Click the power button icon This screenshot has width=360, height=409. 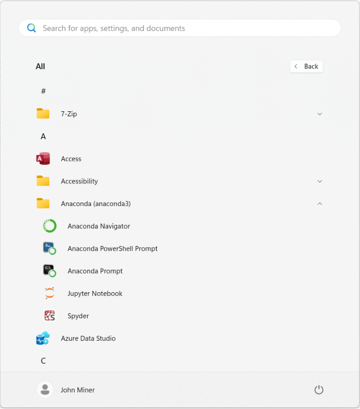(318, 390)
